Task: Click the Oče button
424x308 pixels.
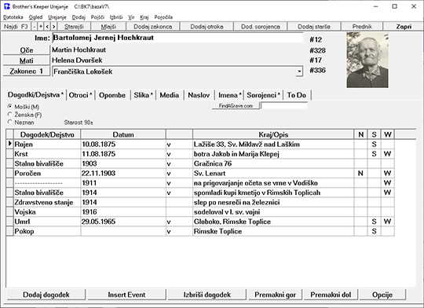Action: (x=27, y=50)
